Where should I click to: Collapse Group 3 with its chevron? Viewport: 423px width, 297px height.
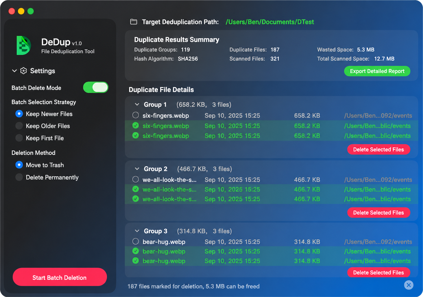click(137, 231)
